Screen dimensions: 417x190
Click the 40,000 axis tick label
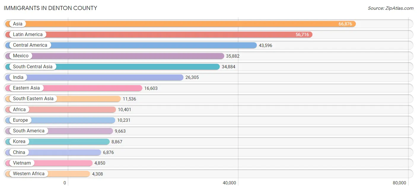(230, 183)
